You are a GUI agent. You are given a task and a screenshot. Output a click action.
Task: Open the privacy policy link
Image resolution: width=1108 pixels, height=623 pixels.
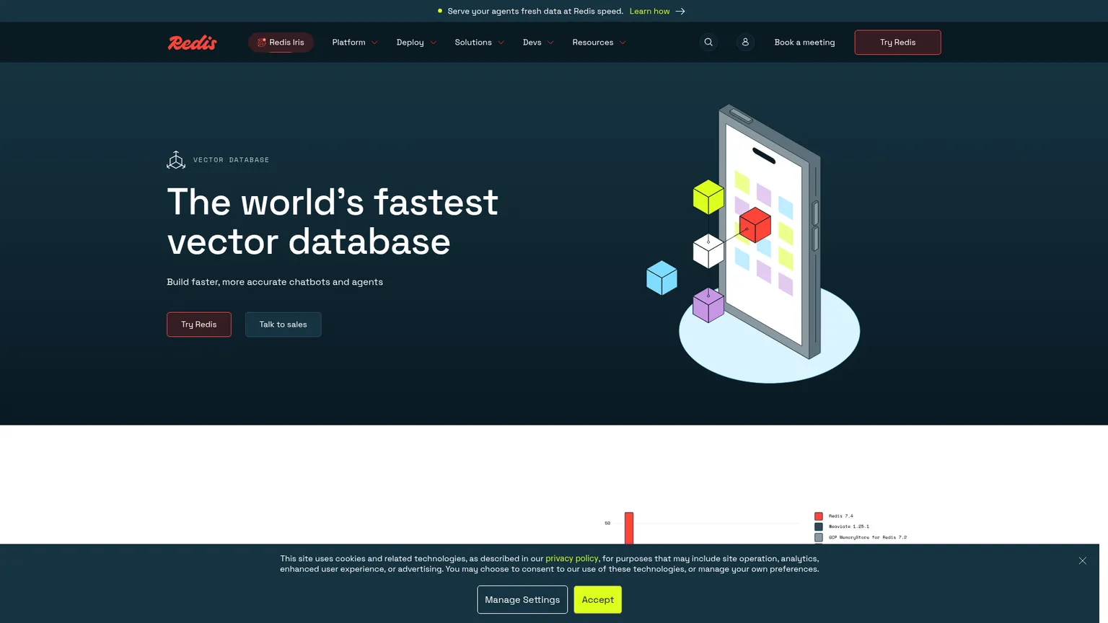pos(572,558)
